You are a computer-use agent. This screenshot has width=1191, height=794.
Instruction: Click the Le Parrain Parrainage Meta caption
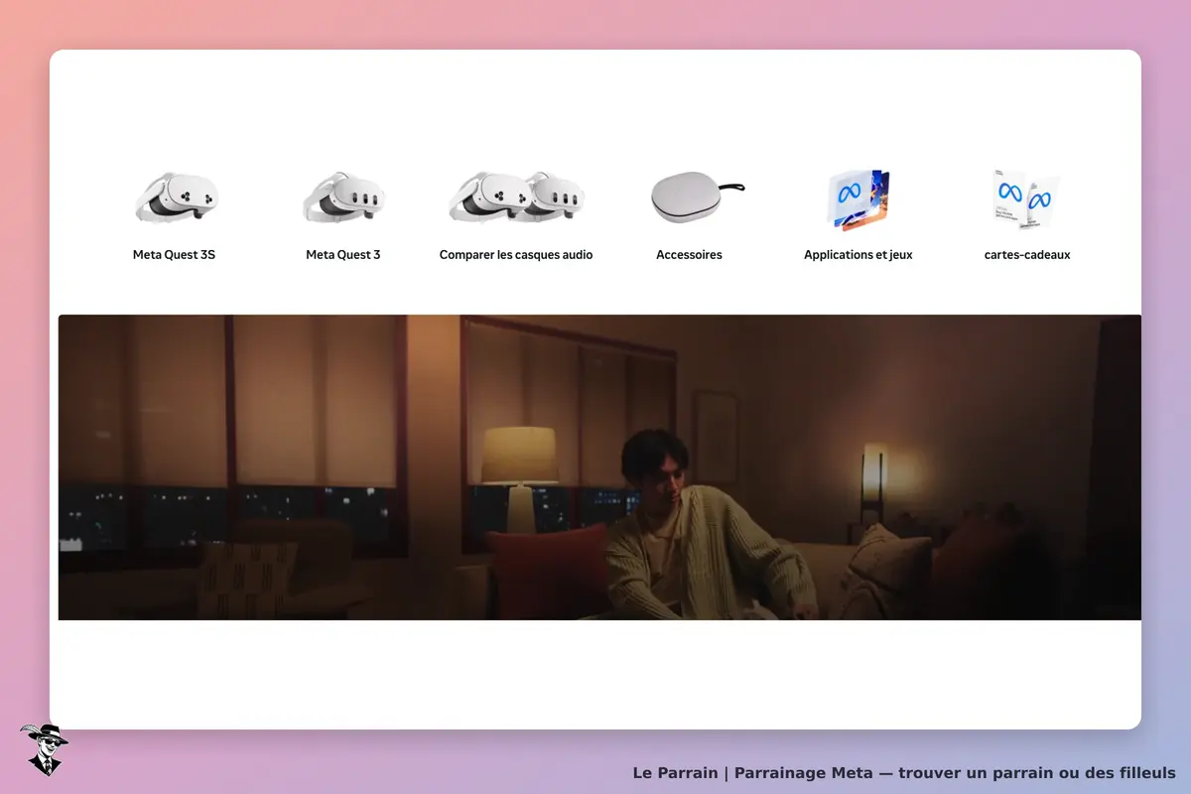coord(904,772)
